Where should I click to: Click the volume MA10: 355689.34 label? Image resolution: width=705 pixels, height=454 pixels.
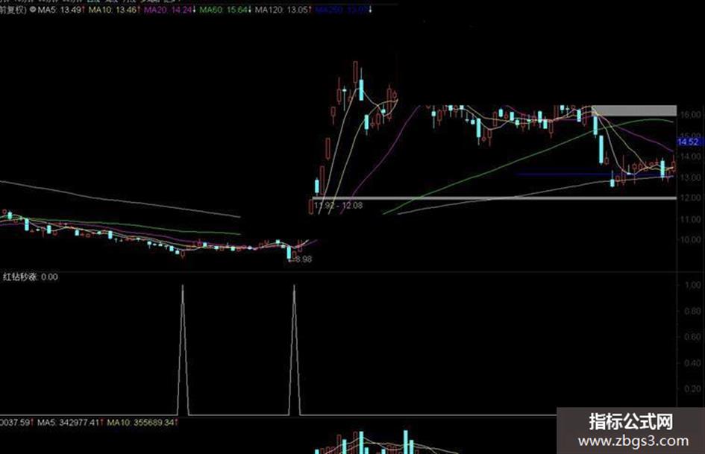tap(142, 423)
